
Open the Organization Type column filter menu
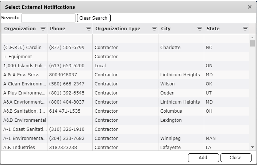pos(154,29)
